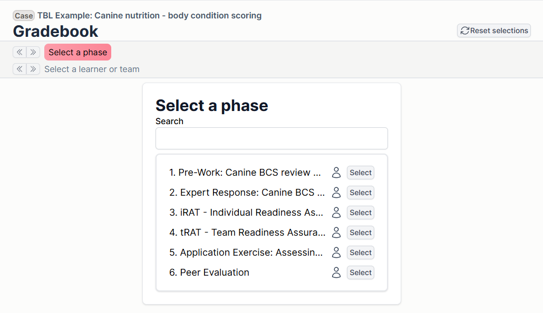Image resolution: width=543 pixels, height=313 pixels.
Task: Click person icon beside Pre-Work phase
Action: (336, 173)
